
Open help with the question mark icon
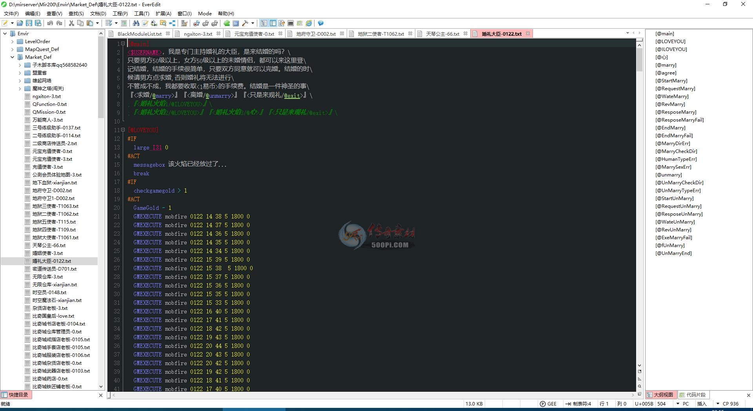coord(321,23)
